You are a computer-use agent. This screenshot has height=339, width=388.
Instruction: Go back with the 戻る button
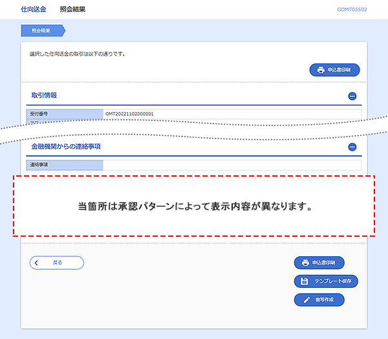click(x=57, y=263)
